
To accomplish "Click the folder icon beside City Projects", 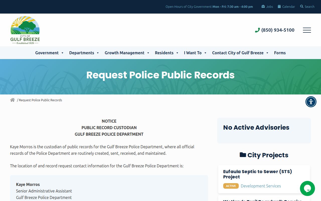I will (x=243, y=155).
